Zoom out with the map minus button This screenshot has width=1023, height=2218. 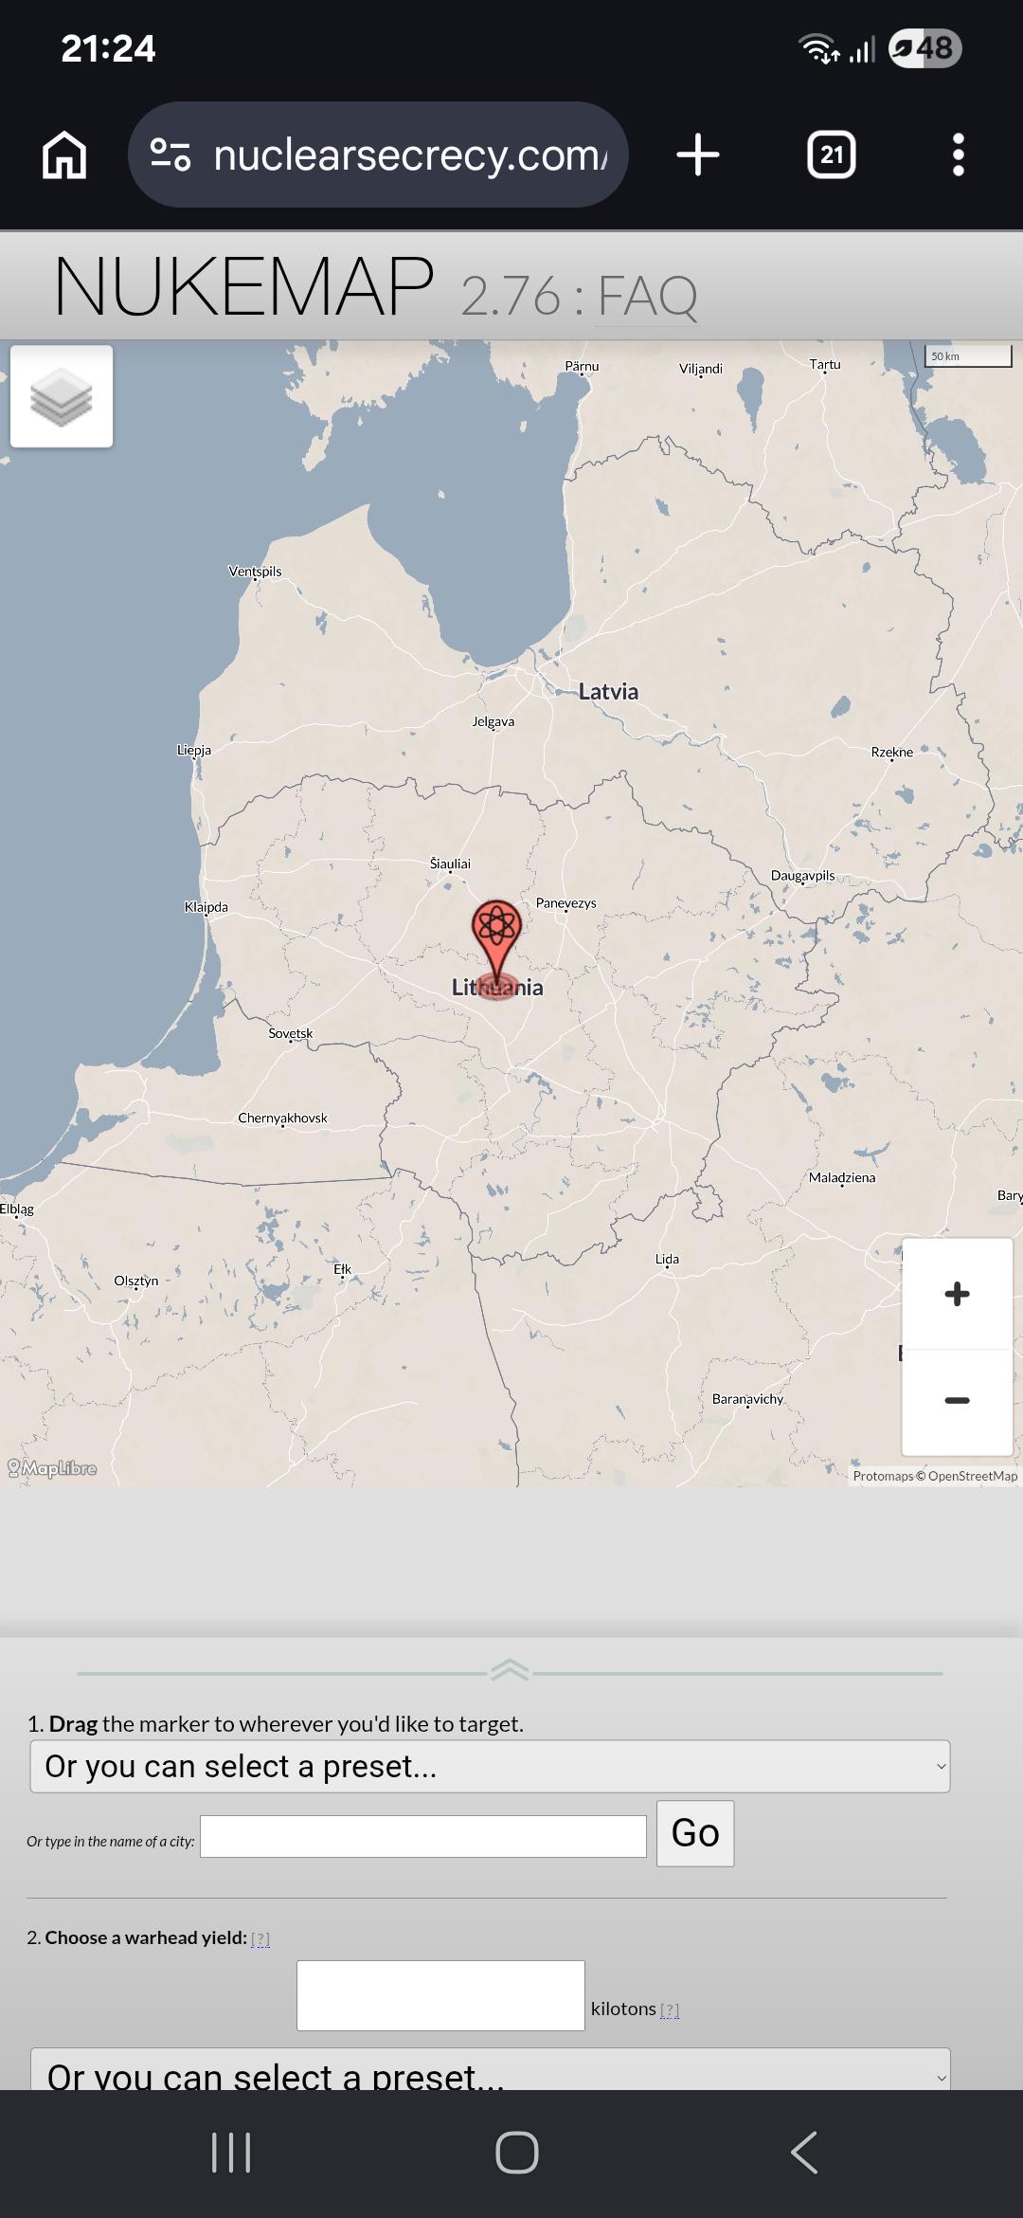957,1401
